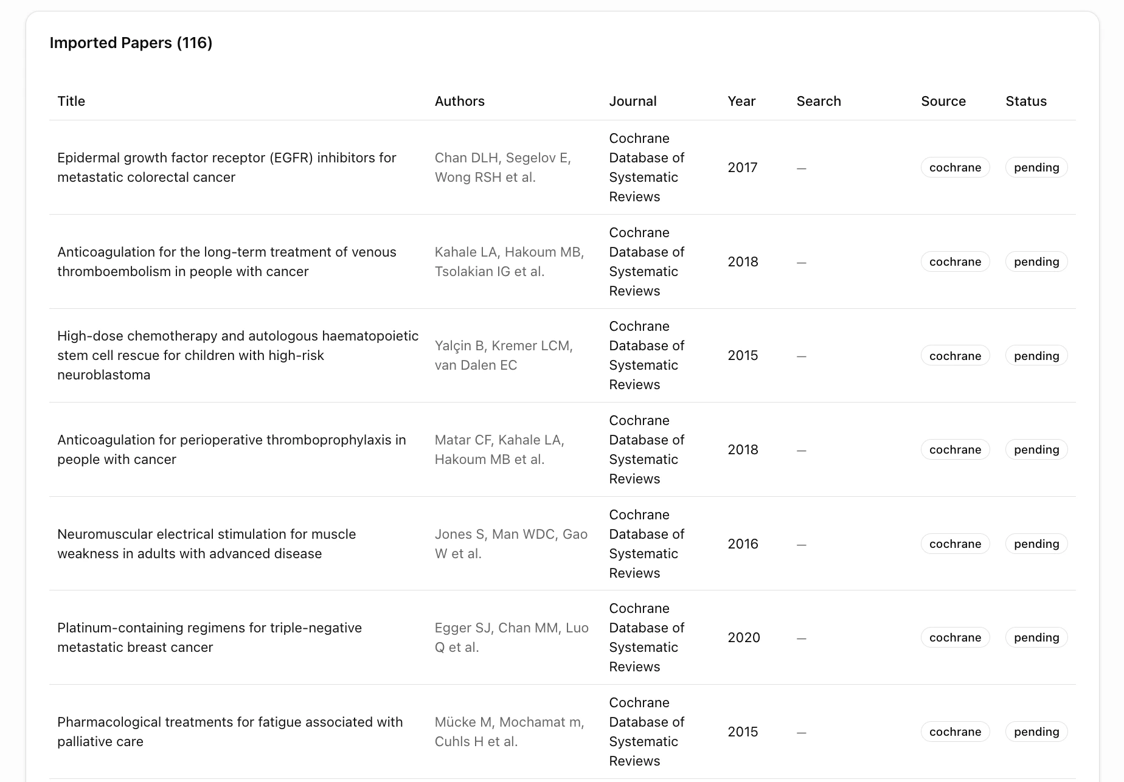Screen dimensions: 1124x782
Task: Click the Source column header
Action: (943, 101)
